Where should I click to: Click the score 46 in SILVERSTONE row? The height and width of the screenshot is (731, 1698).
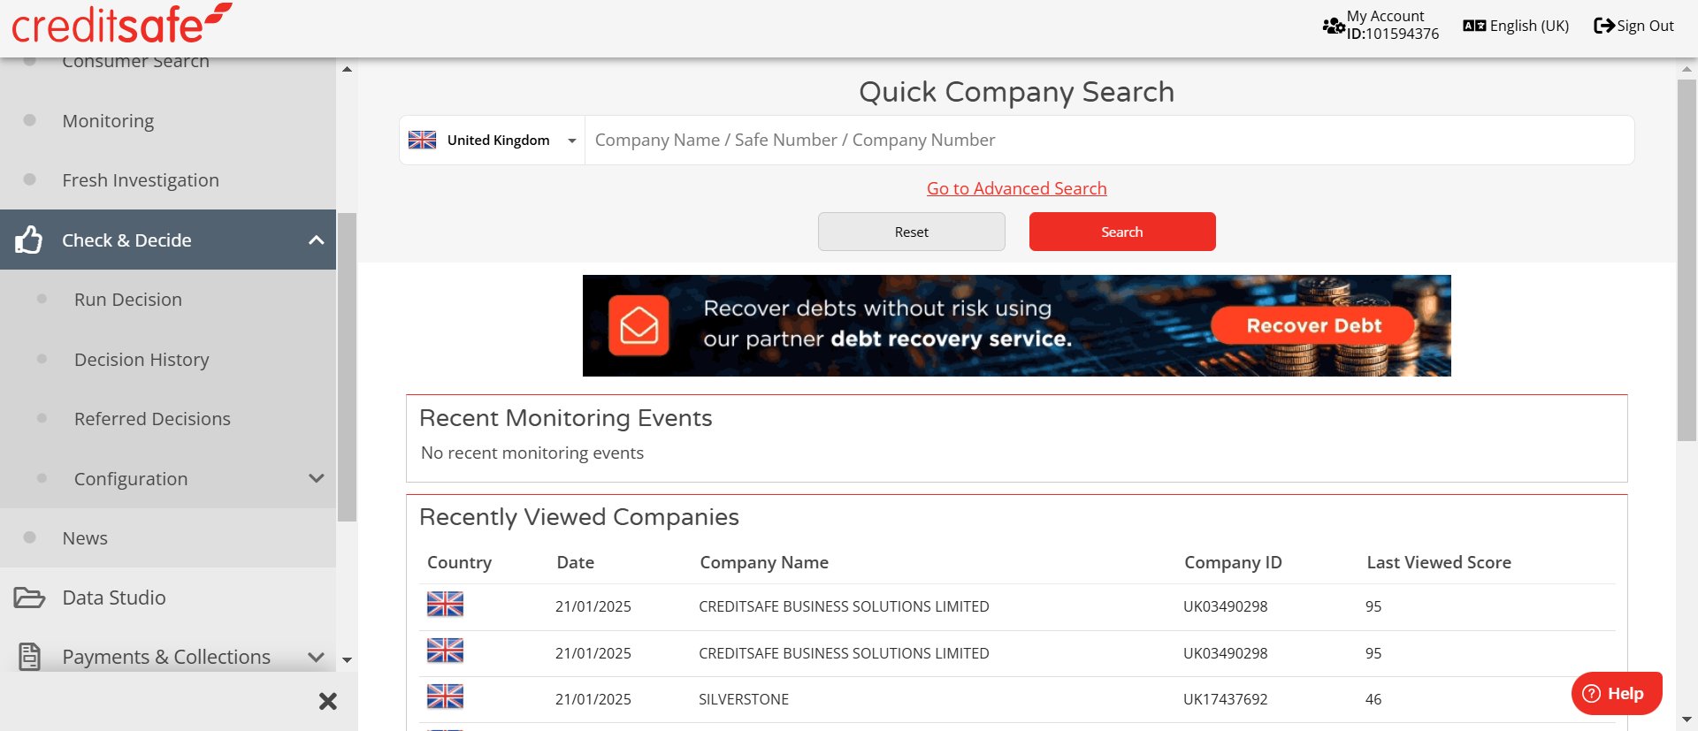click(x=1373, y=699)
